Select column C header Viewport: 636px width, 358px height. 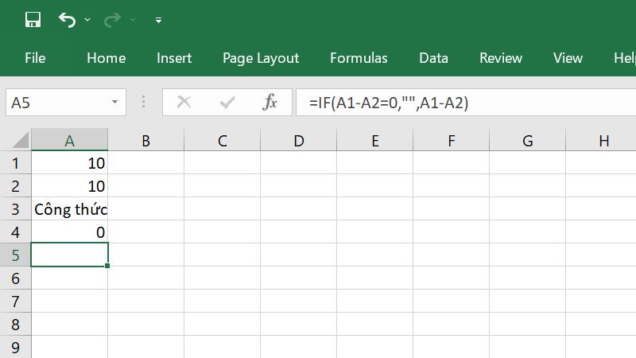point(222,142)
